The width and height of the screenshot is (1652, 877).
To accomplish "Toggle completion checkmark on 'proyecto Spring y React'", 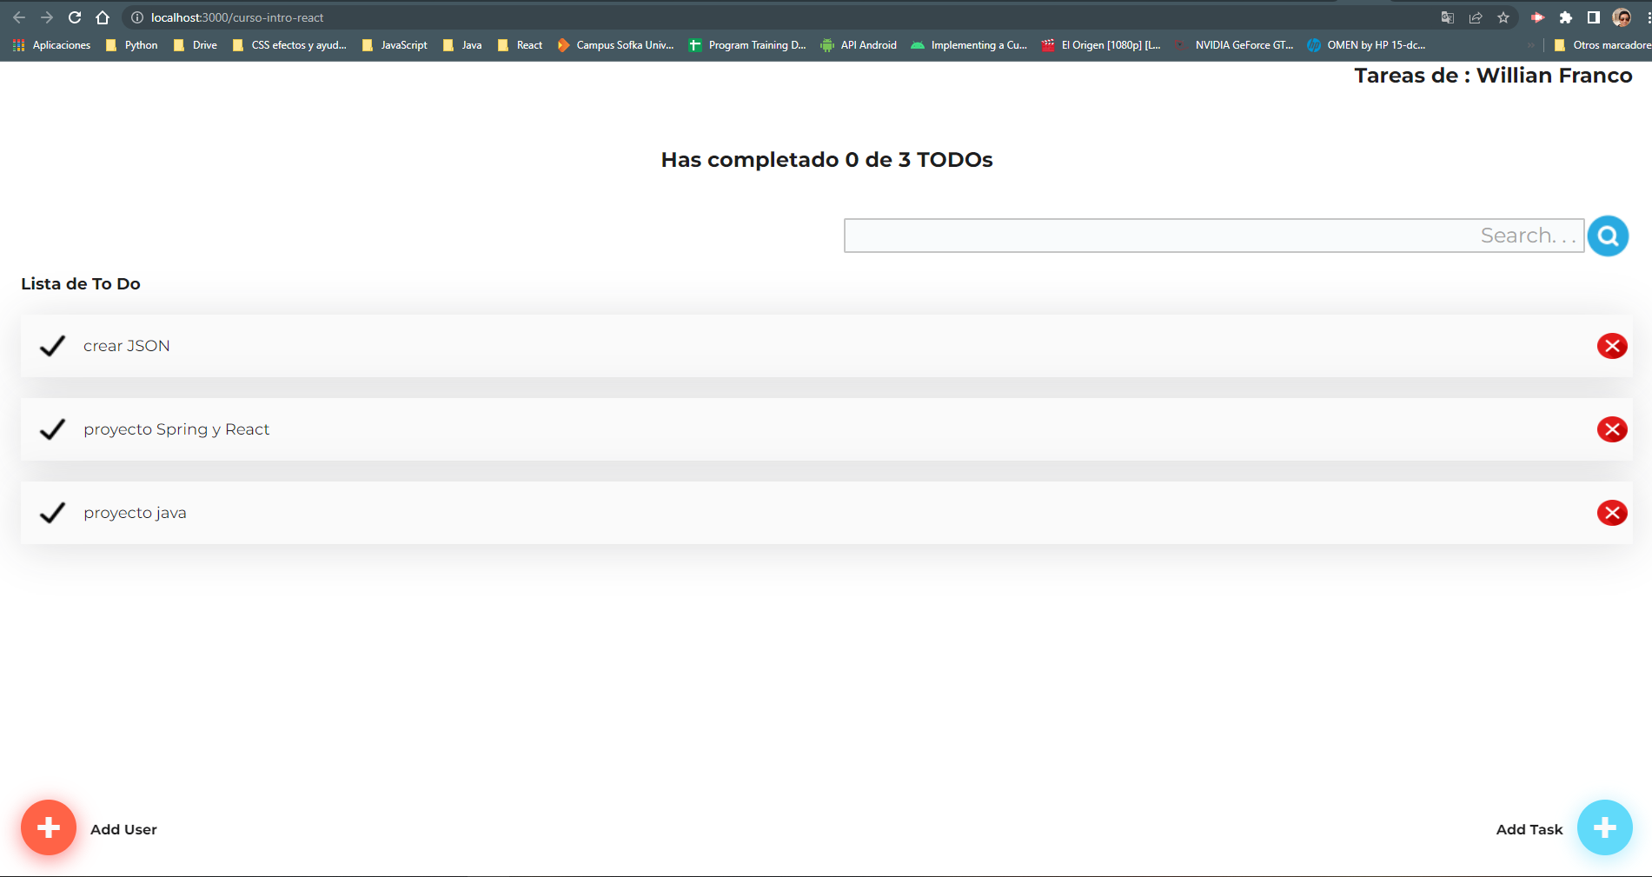I will pyautogui.click(x=51, y=429).
